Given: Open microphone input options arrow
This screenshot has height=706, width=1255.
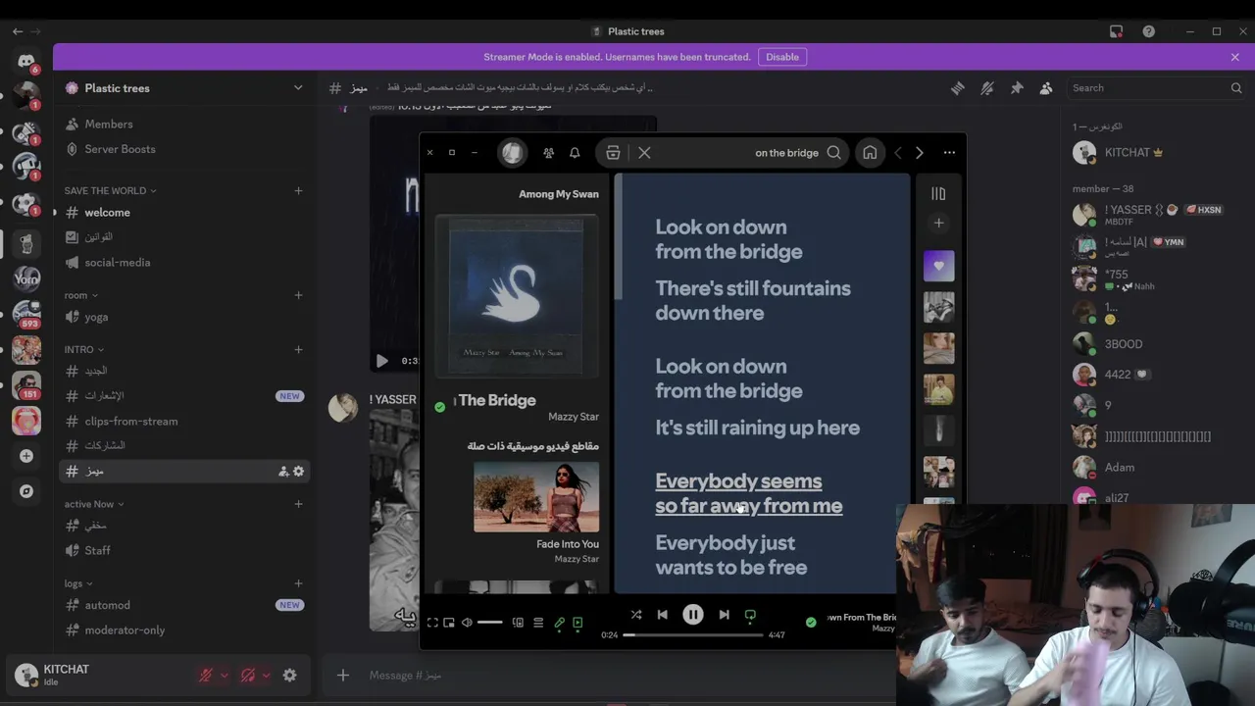Looking at the screenshot, I should point(225,676).
